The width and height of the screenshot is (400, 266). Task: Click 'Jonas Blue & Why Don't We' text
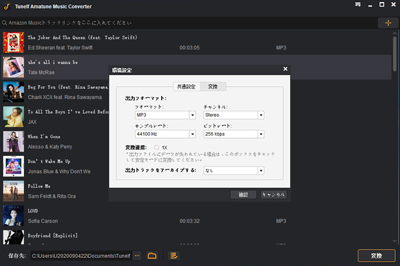click(x=59, y=171)
